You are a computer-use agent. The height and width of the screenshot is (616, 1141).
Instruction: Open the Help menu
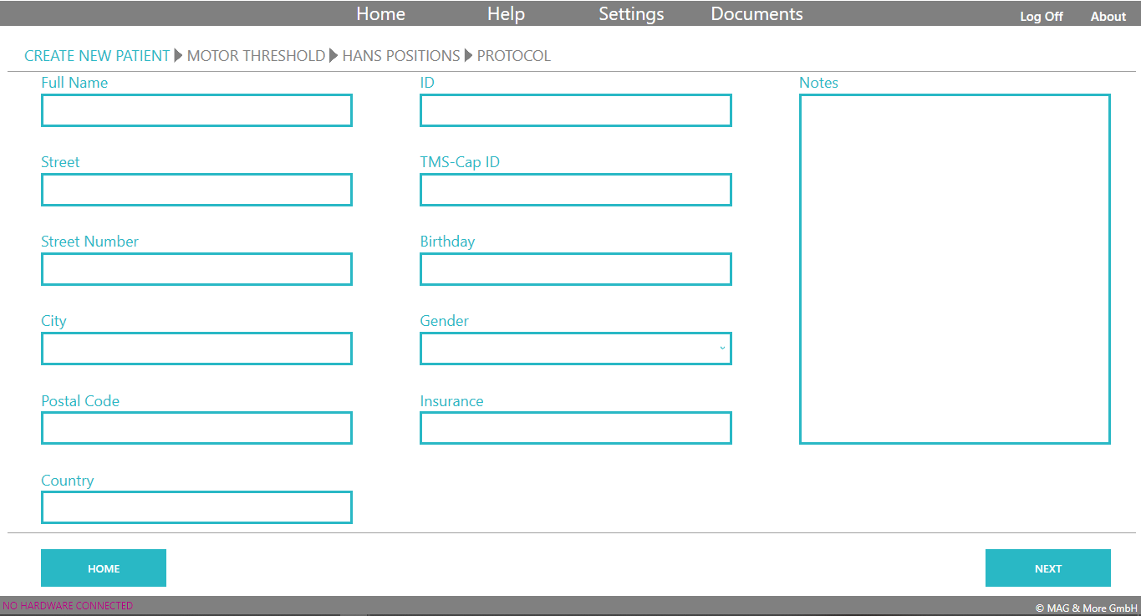506,14
